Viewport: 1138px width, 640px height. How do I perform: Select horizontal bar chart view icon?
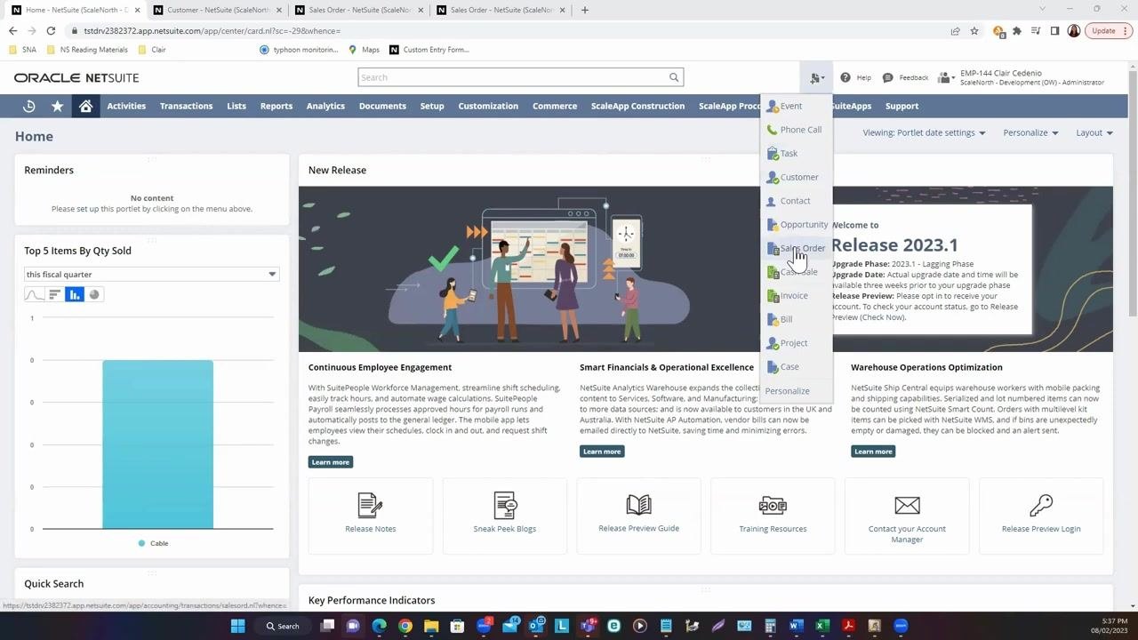54,294
